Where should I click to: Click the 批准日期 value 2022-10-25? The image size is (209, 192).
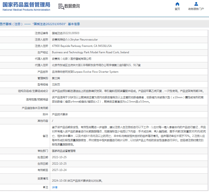(x=59, y=157)
